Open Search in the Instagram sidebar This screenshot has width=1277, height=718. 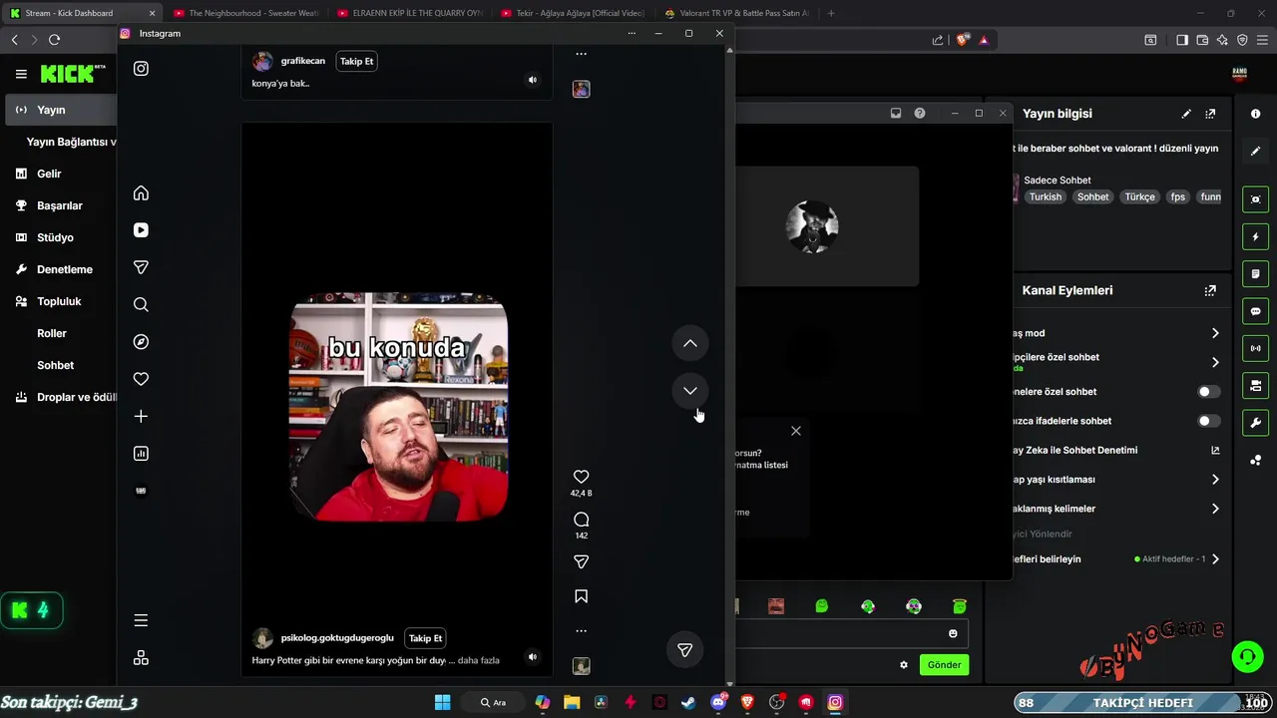click(141, 305)
